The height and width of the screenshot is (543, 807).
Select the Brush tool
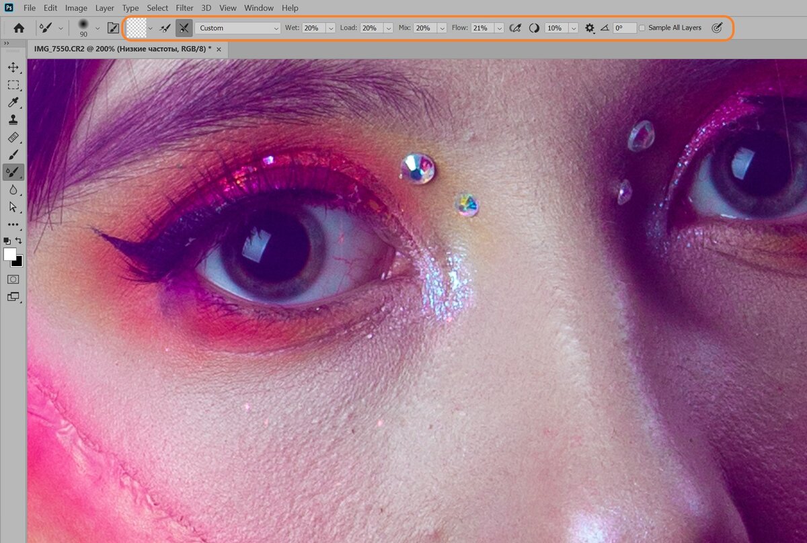[x=13, y=155]
